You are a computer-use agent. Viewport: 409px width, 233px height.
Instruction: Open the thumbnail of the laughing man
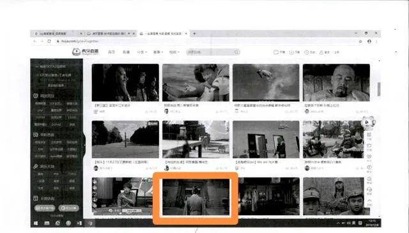196,82
